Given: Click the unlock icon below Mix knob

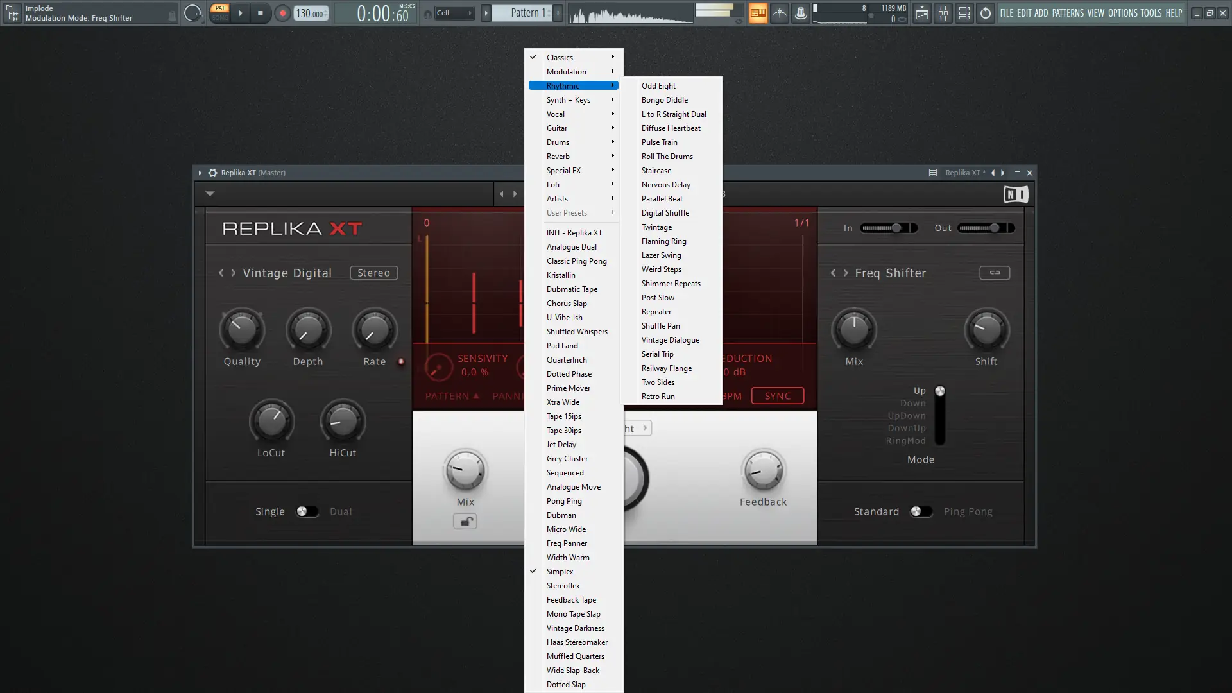Looking at the screenshot, I should point(465,522).
